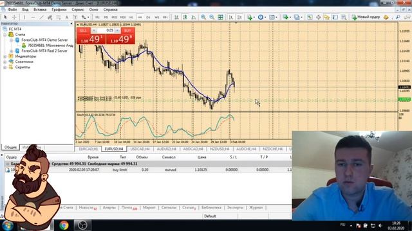Viewport: 412px width, 231px height.
Task: Close the Navigator panel
Action: coord(71,24)
